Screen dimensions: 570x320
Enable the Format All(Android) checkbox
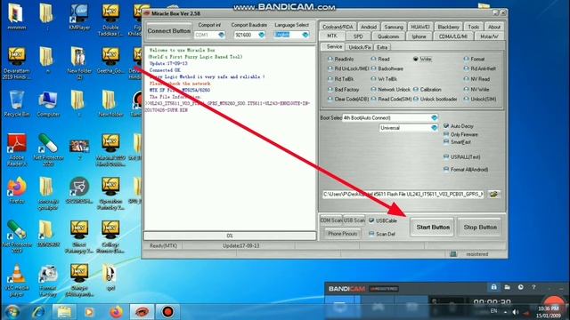click(x=446, y=169)
